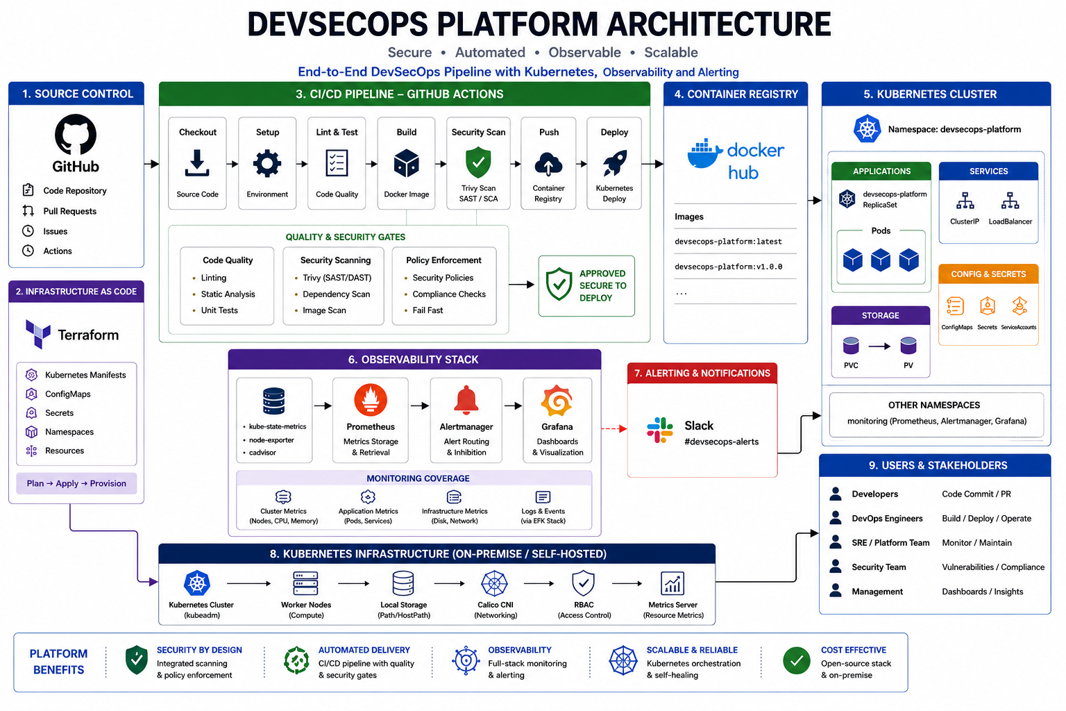Click the STORAGE purple label
This screenshot has width=1066, height=711.
click(881, 315)
